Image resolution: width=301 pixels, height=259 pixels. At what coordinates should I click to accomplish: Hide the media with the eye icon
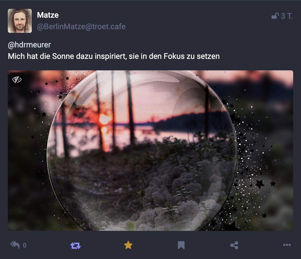pyautogui.click(x=17, y=79)
